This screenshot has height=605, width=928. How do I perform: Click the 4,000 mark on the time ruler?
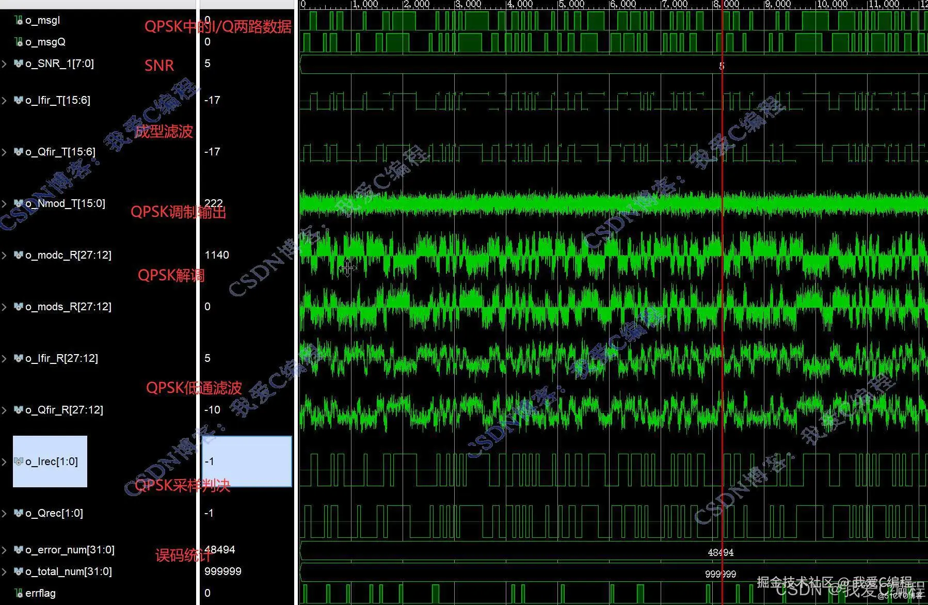click(520, 4)
